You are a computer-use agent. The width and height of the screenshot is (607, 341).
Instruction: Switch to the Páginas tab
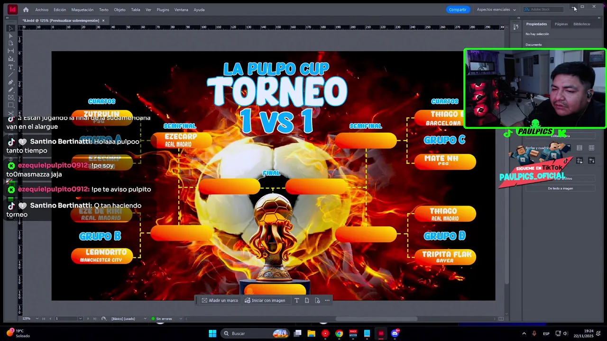[561, 24]
